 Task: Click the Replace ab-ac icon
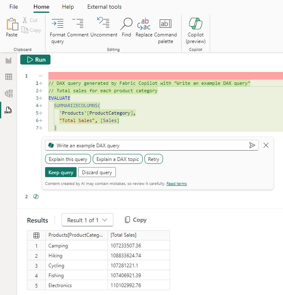(144, 24)
